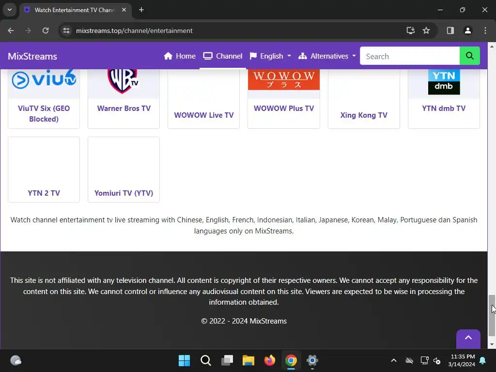This screenshot has height=372, width=496.
Task: Open Task View on the taskbar
Action: pyautogui.click(x=227, y=360)
